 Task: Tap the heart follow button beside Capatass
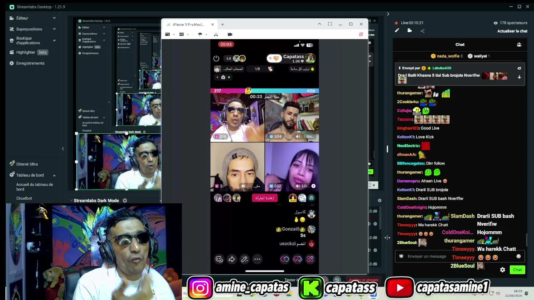[275, 58]
